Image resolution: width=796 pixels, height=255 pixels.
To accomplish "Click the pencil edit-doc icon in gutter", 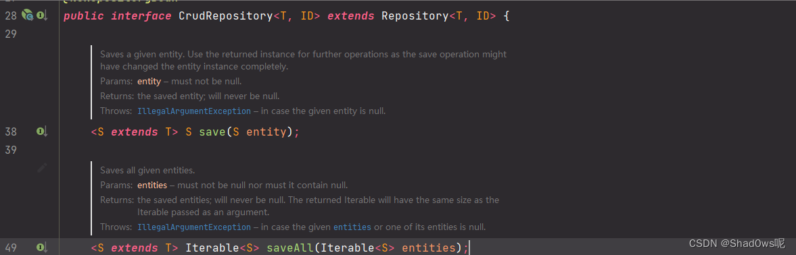I will point(42,167).
